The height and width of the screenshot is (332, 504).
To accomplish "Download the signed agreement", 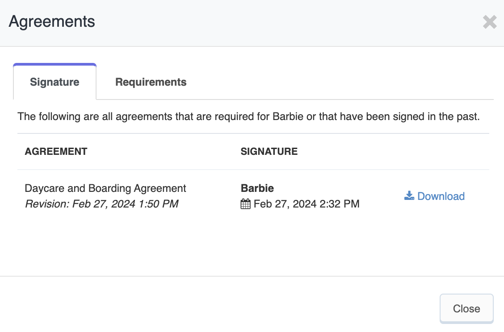I will 434,196.
